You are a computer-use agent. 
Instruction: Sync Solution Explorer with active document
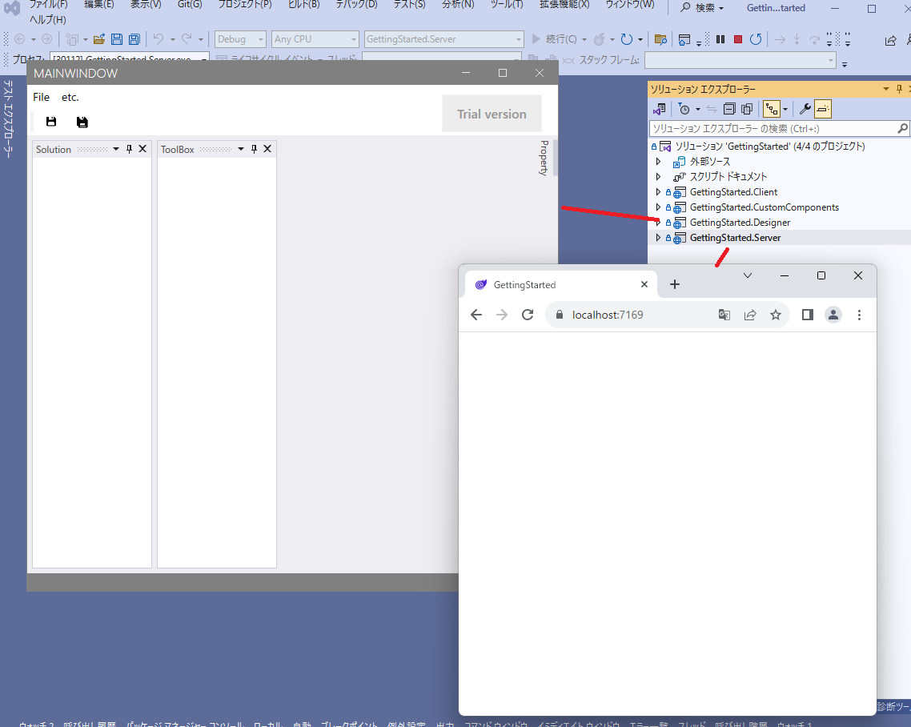pos(711,108)
